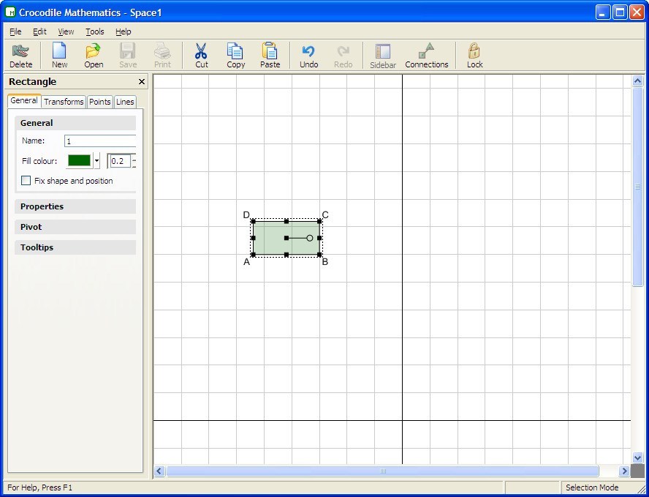Switch to the General tab
The height and width of the screenshot is (497, 649).
tap(24, 101)
